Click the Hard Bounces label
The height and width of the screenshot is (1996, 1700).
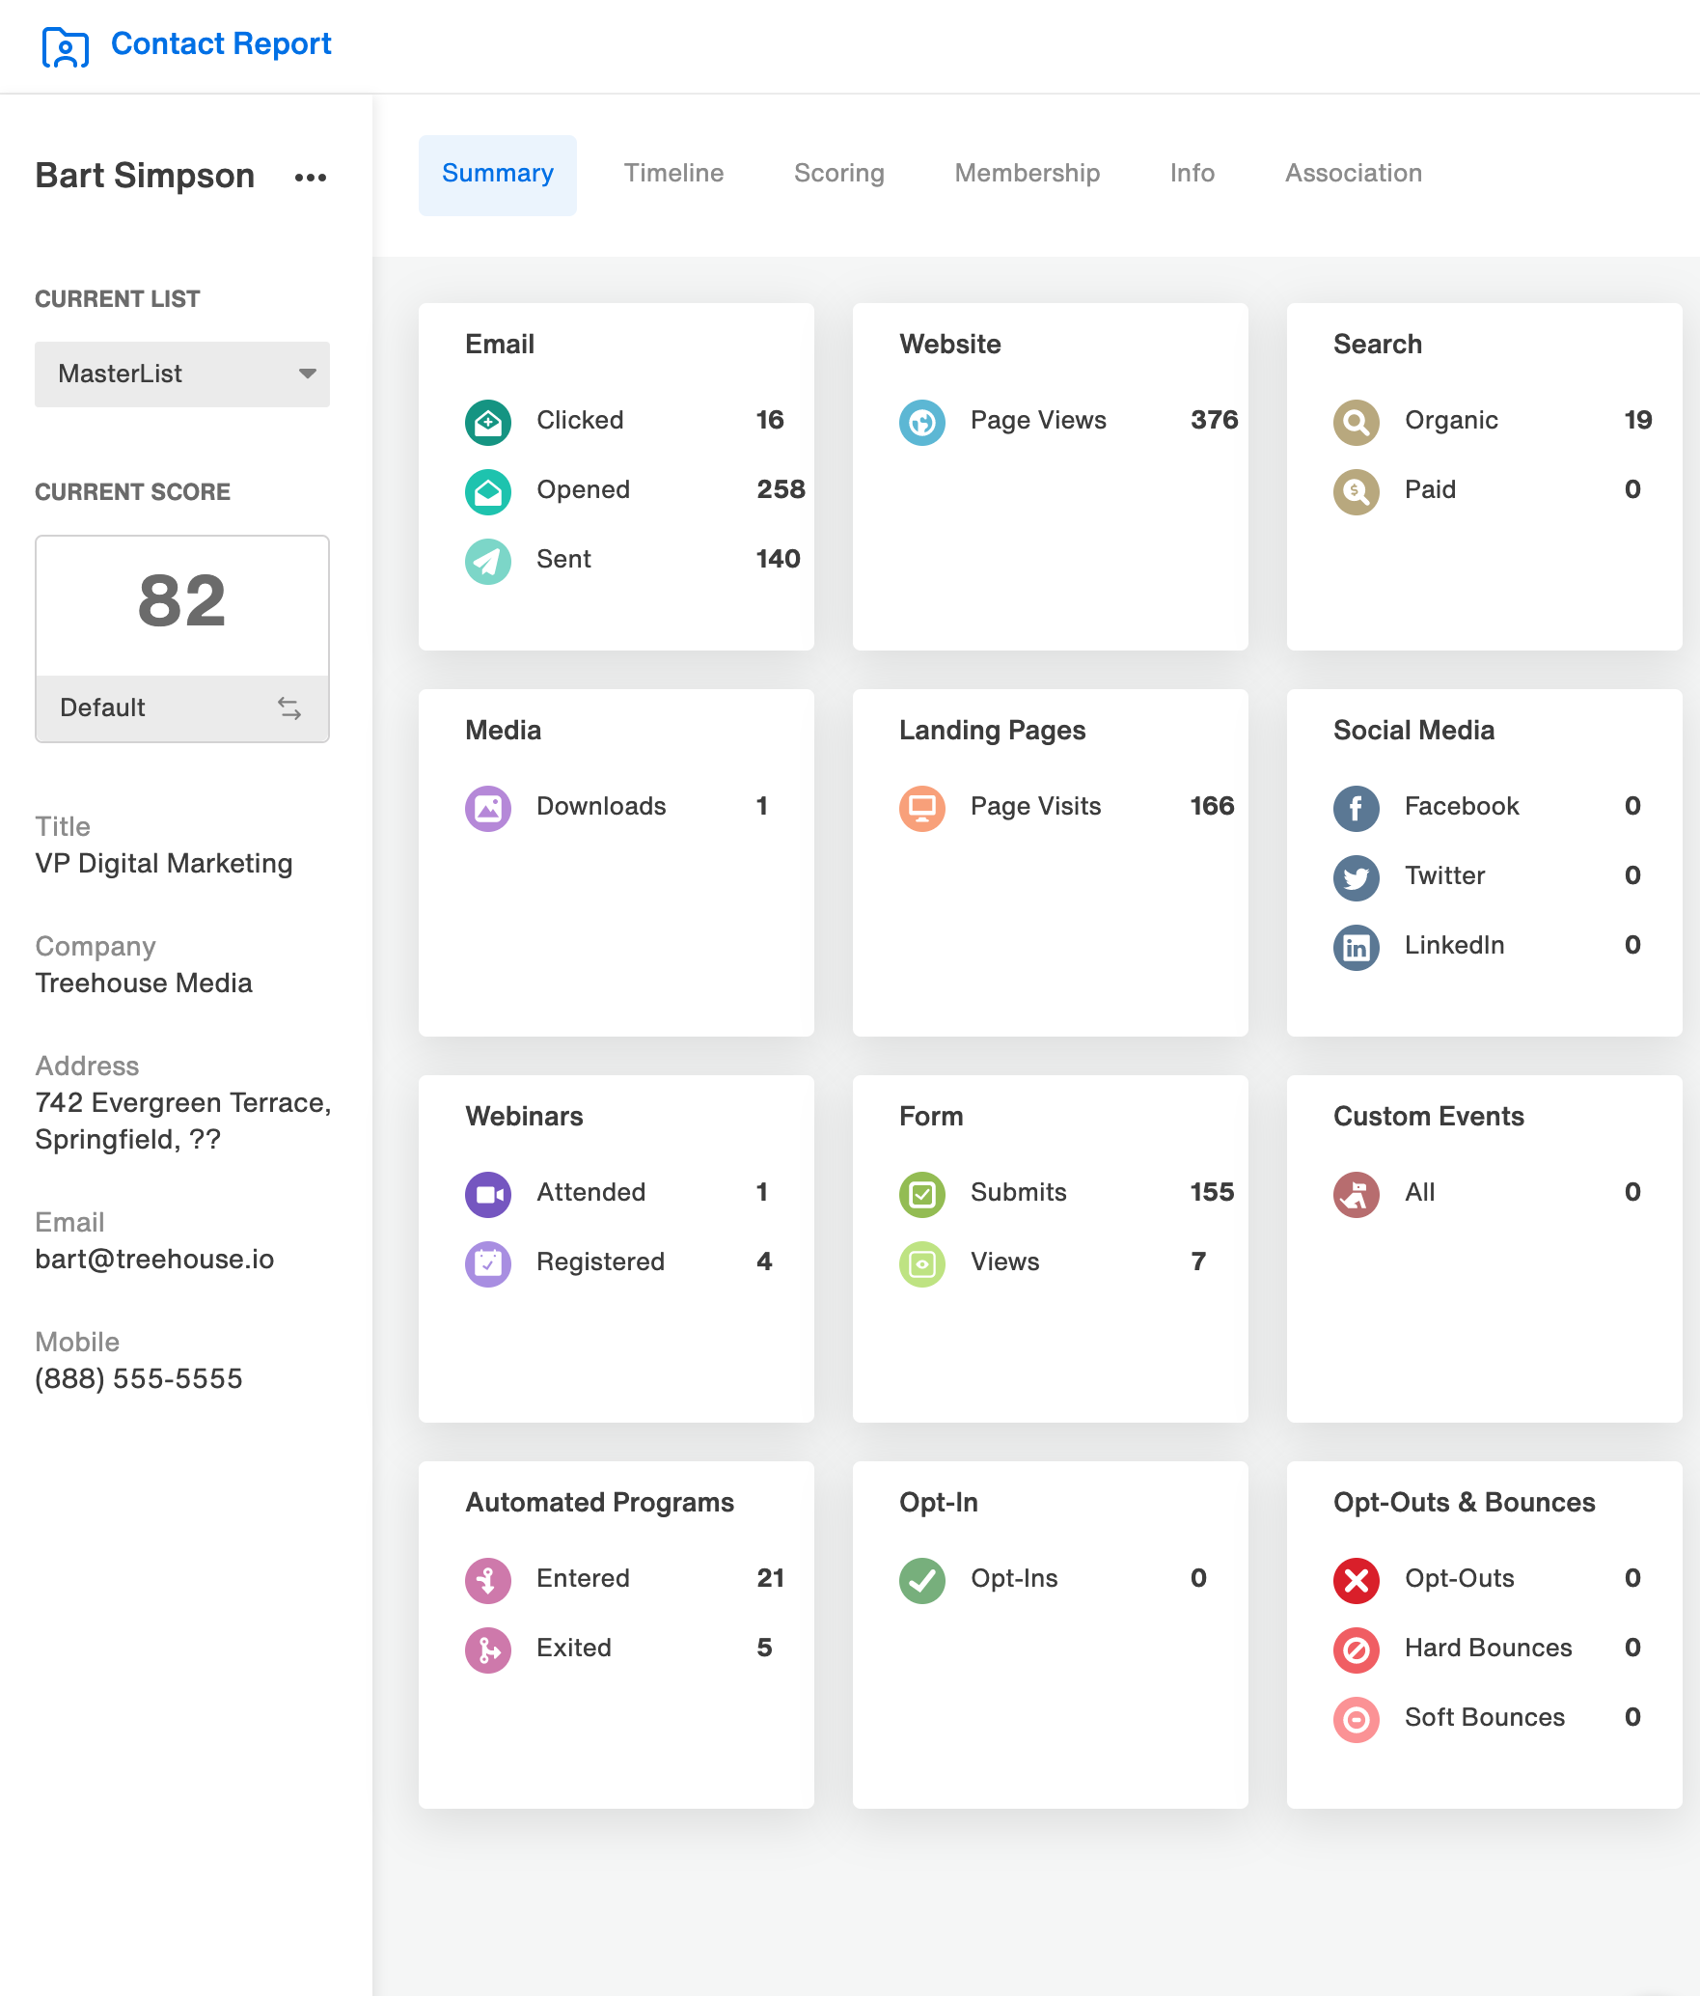pyautogui.click(x=1488, y=1648)
